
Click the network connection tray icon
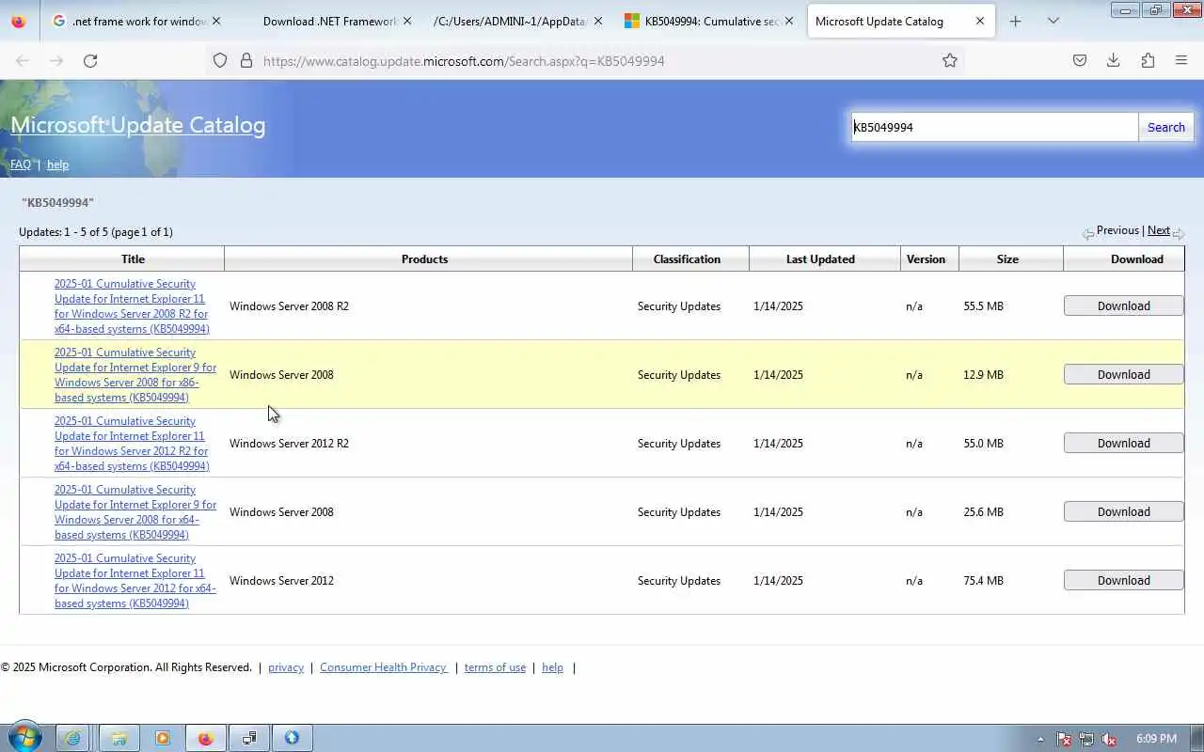1086,739
